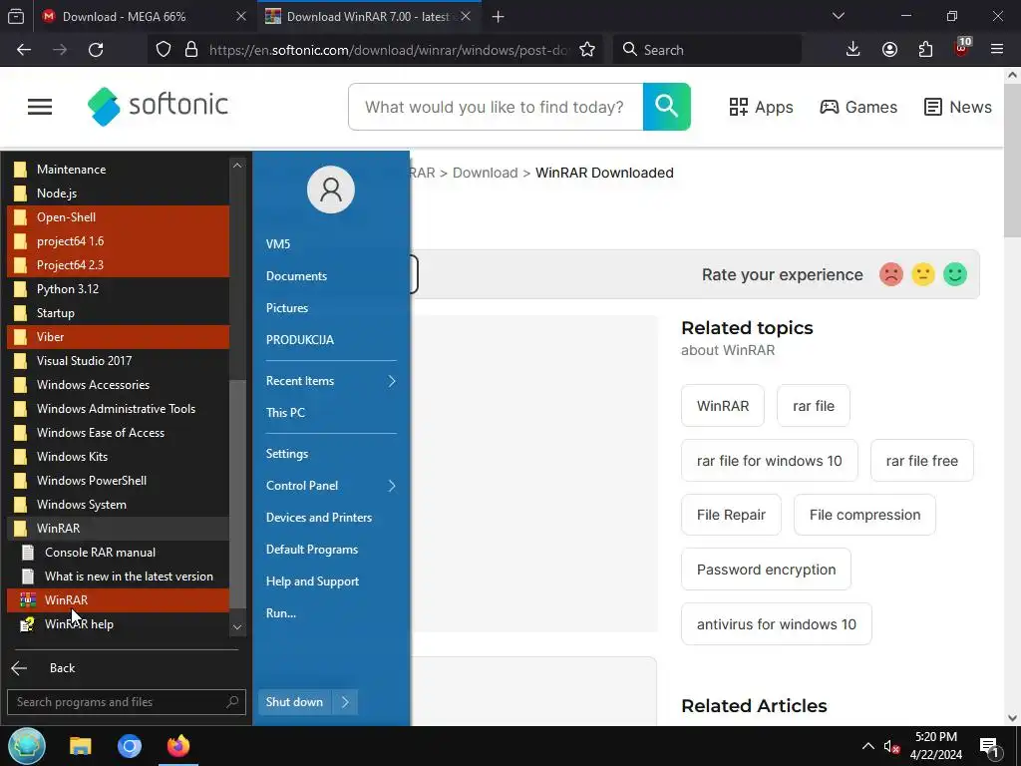Viewport: 1021px width, 766px height.
Task: Expand Control Panel submenu arrow
Action: click(x=392, y=486)
